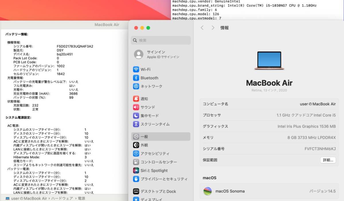Viewport: 344px width, 201px height.
Task: Click battery serial F5D021783UQN4F3A2
Action: pyautogui.click(x=75, y=46)
